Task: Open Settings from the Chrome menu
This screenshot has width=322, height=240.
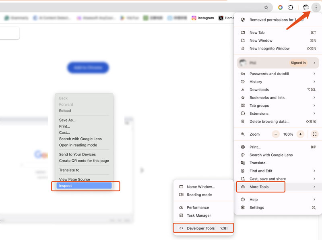Action: pyautogui.click(x=278, y=207)
